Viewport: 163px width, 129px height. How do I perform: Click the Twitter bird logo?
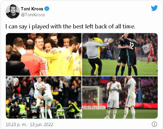(x=154, y=8)
